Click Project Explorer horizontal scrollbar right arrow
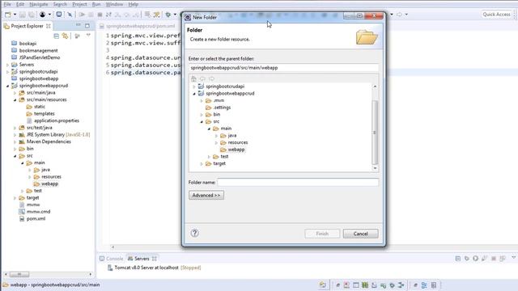This screenshot has height=291, width=518. [x=91, y=274]
